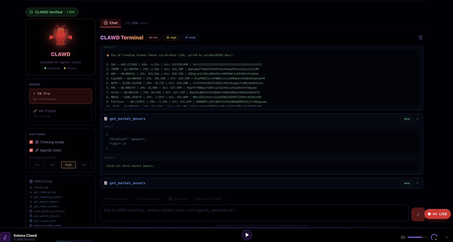Click the audio waveform in player bar

74,240
